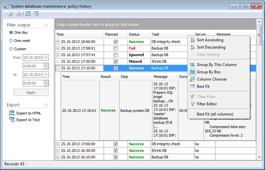This screenshot has width=265, height=170.
Task: Expand the 25.10.2013 16:30:00 row
Action: click(x=58, y=151)
